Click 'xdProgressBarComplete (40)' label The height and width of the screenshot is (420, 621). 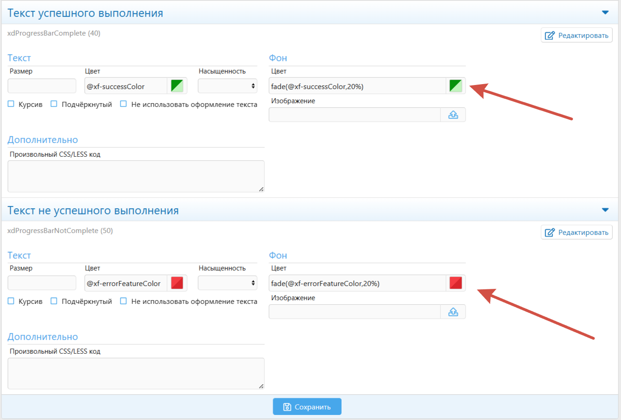pyautogui.click(x=54, y=33)
